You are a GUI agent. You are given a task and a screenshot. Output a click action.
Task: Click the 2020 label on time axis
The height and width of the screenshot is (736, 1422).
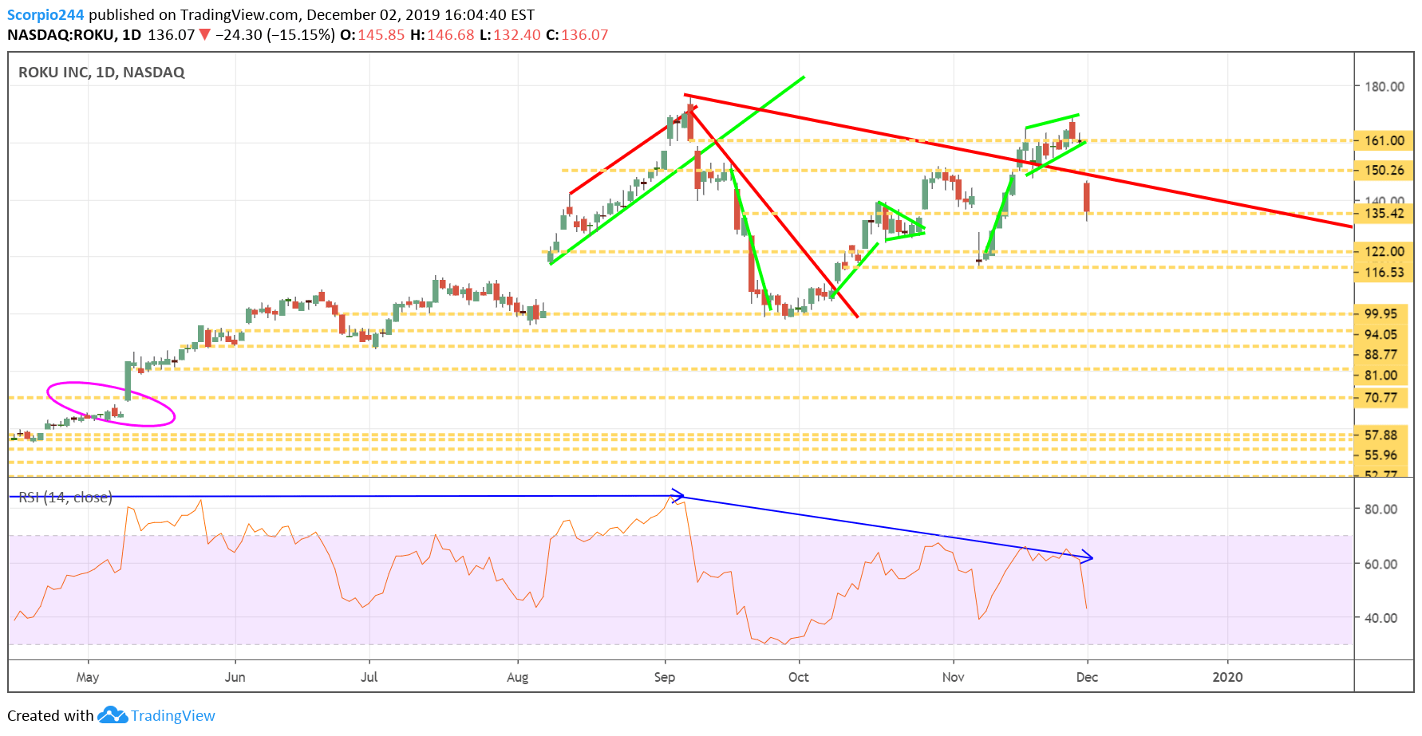click(1227, 677)
